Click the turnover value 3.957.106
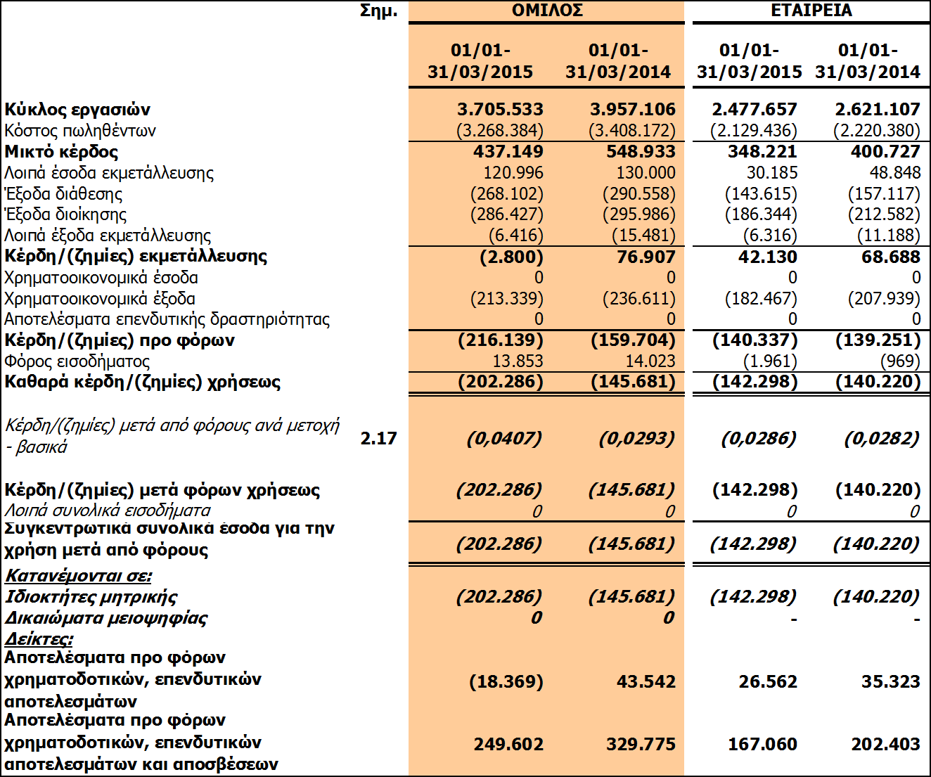Image resolution: width=931 pixels, height=777 pixels. coord(633,110)
